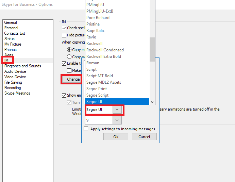Screen dimensions: 235x182
Task: Open Video Device settings
Action: point(15,77)
